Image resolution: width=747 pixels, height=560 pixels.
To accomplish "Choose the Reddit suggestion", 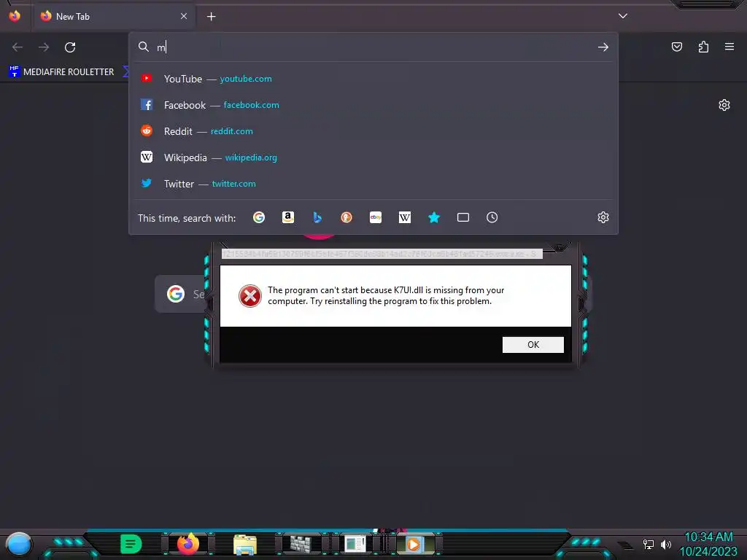I will click(x=373, y=131).
